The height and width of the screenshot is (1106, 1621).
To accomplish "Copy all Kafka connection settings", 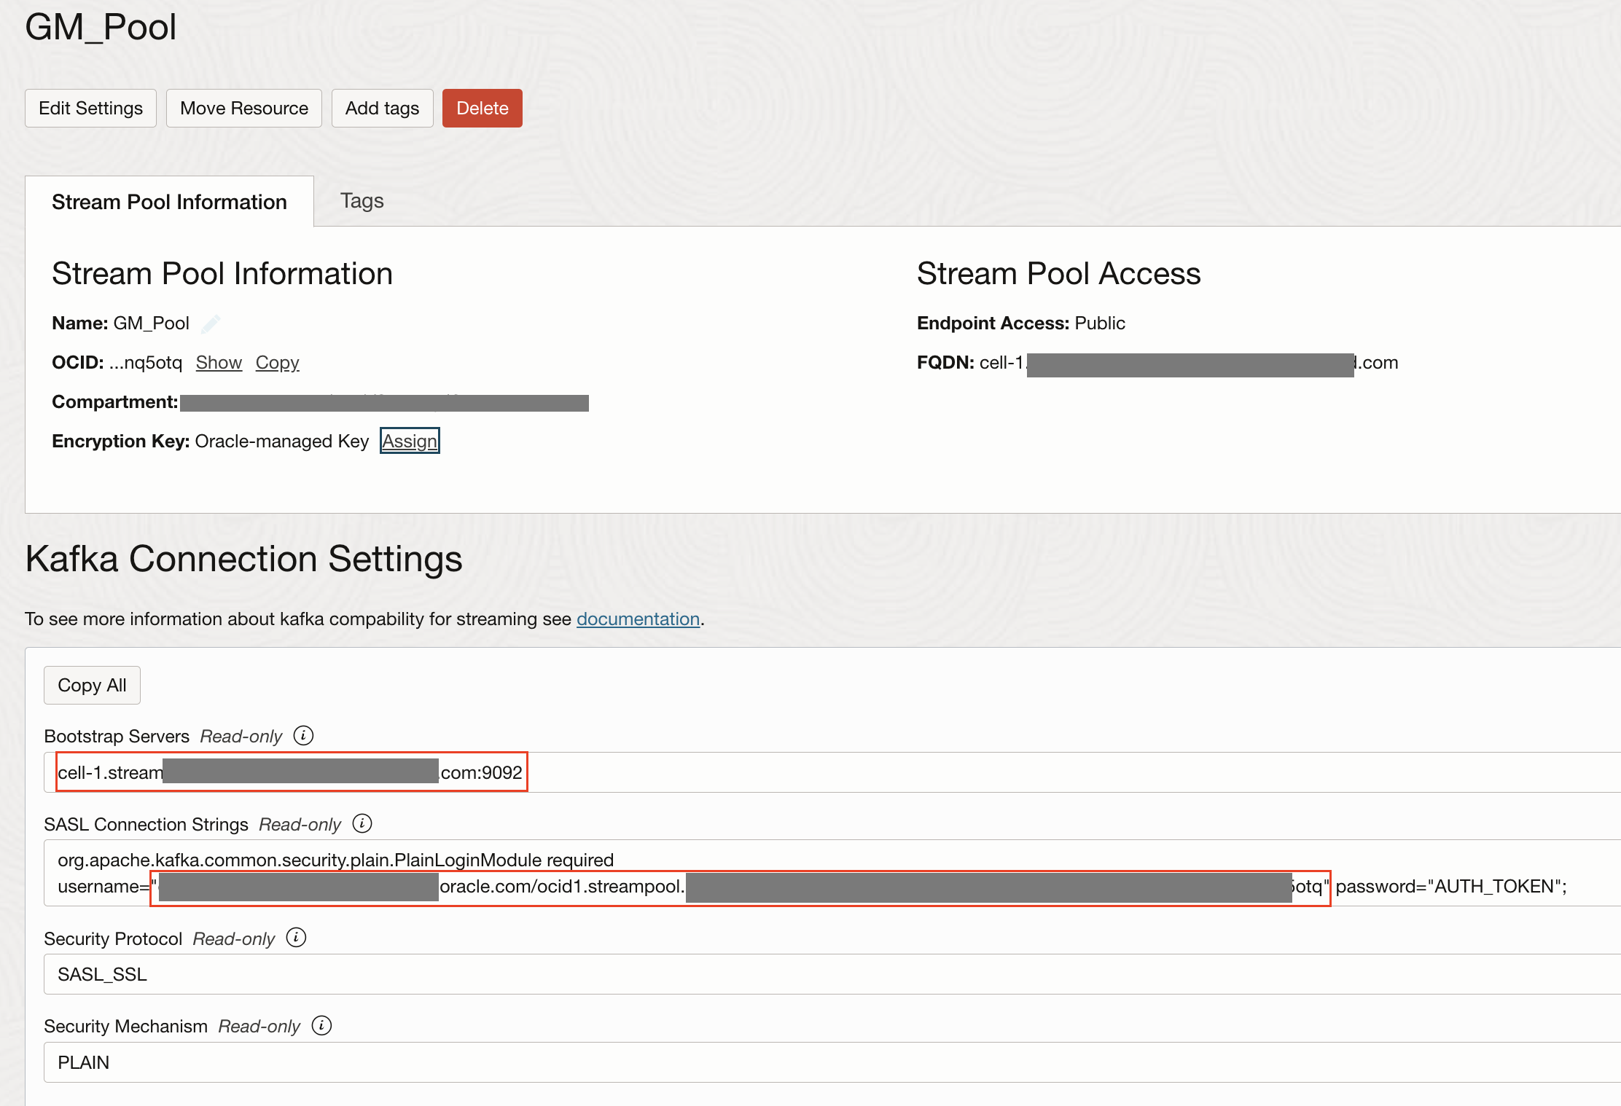I will tap(92, 686).
